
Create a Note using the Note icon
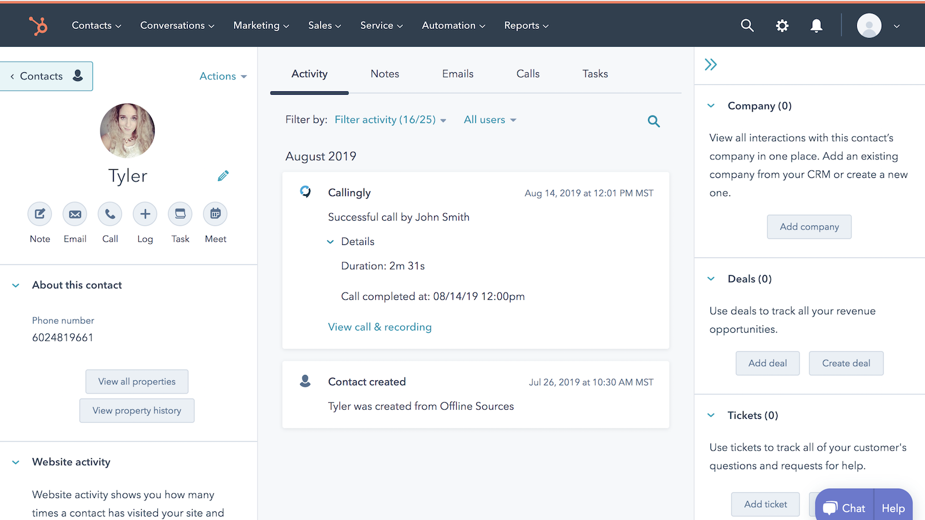click(x=39, y=213)
